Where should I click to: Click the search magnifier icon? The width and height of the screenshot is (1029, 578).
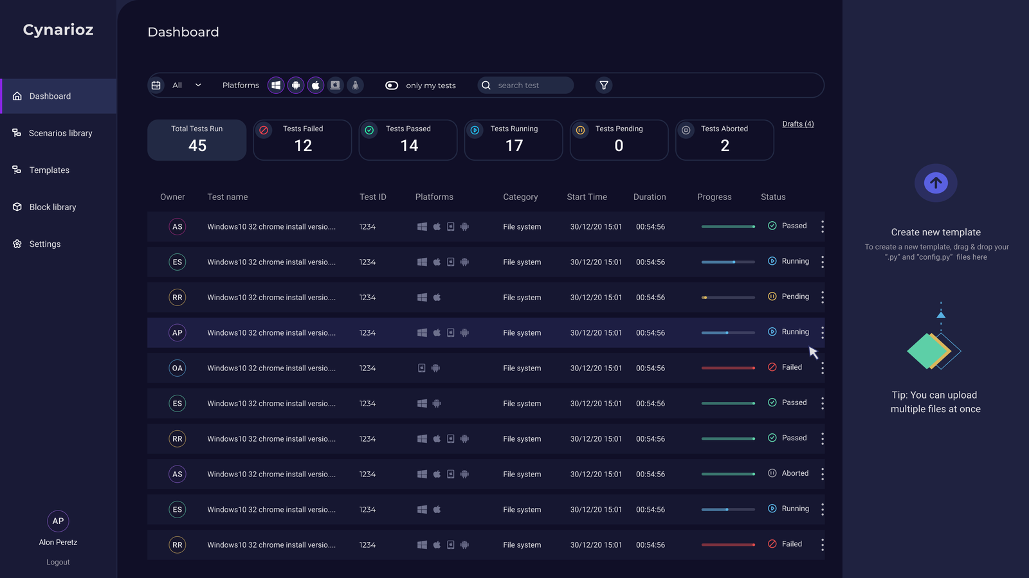[486, 85]
